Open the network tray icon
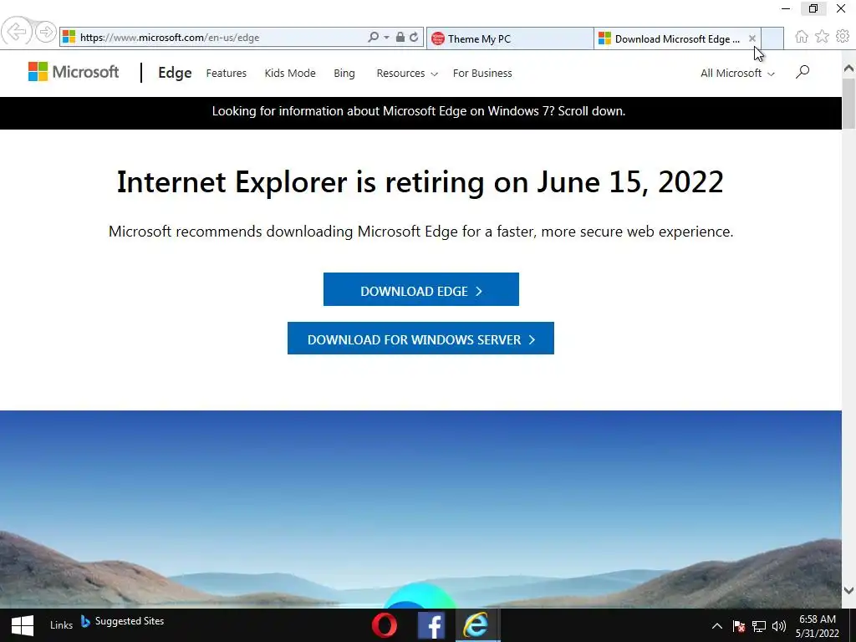The width and height of the screenshot is (856, 642). [759, 626]
